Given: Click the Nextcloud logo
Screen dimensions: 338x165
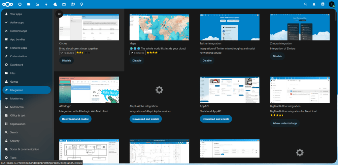Looking at the screenshot, I should coord(8,4).
